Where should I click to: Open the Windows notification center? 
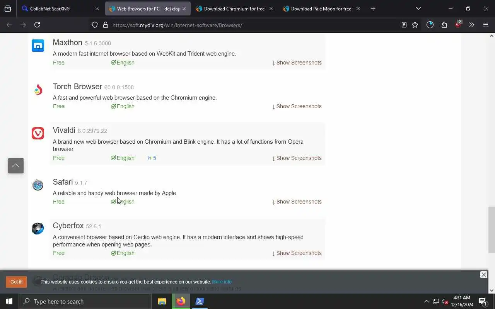click(x=483, y=301)
